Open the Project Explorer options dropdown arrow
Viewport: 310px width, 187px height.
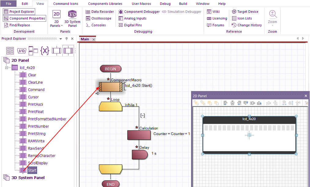click(61, 39)
